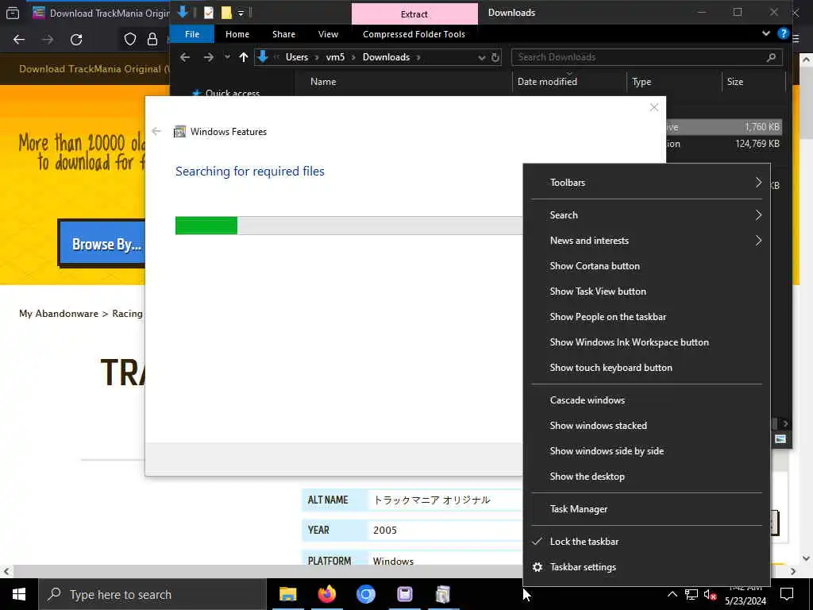Viewport: 813px width, 610px height.
Task: Uncheck Lock the taskbar
Action: pyautogui.click(x=646, y=541)
